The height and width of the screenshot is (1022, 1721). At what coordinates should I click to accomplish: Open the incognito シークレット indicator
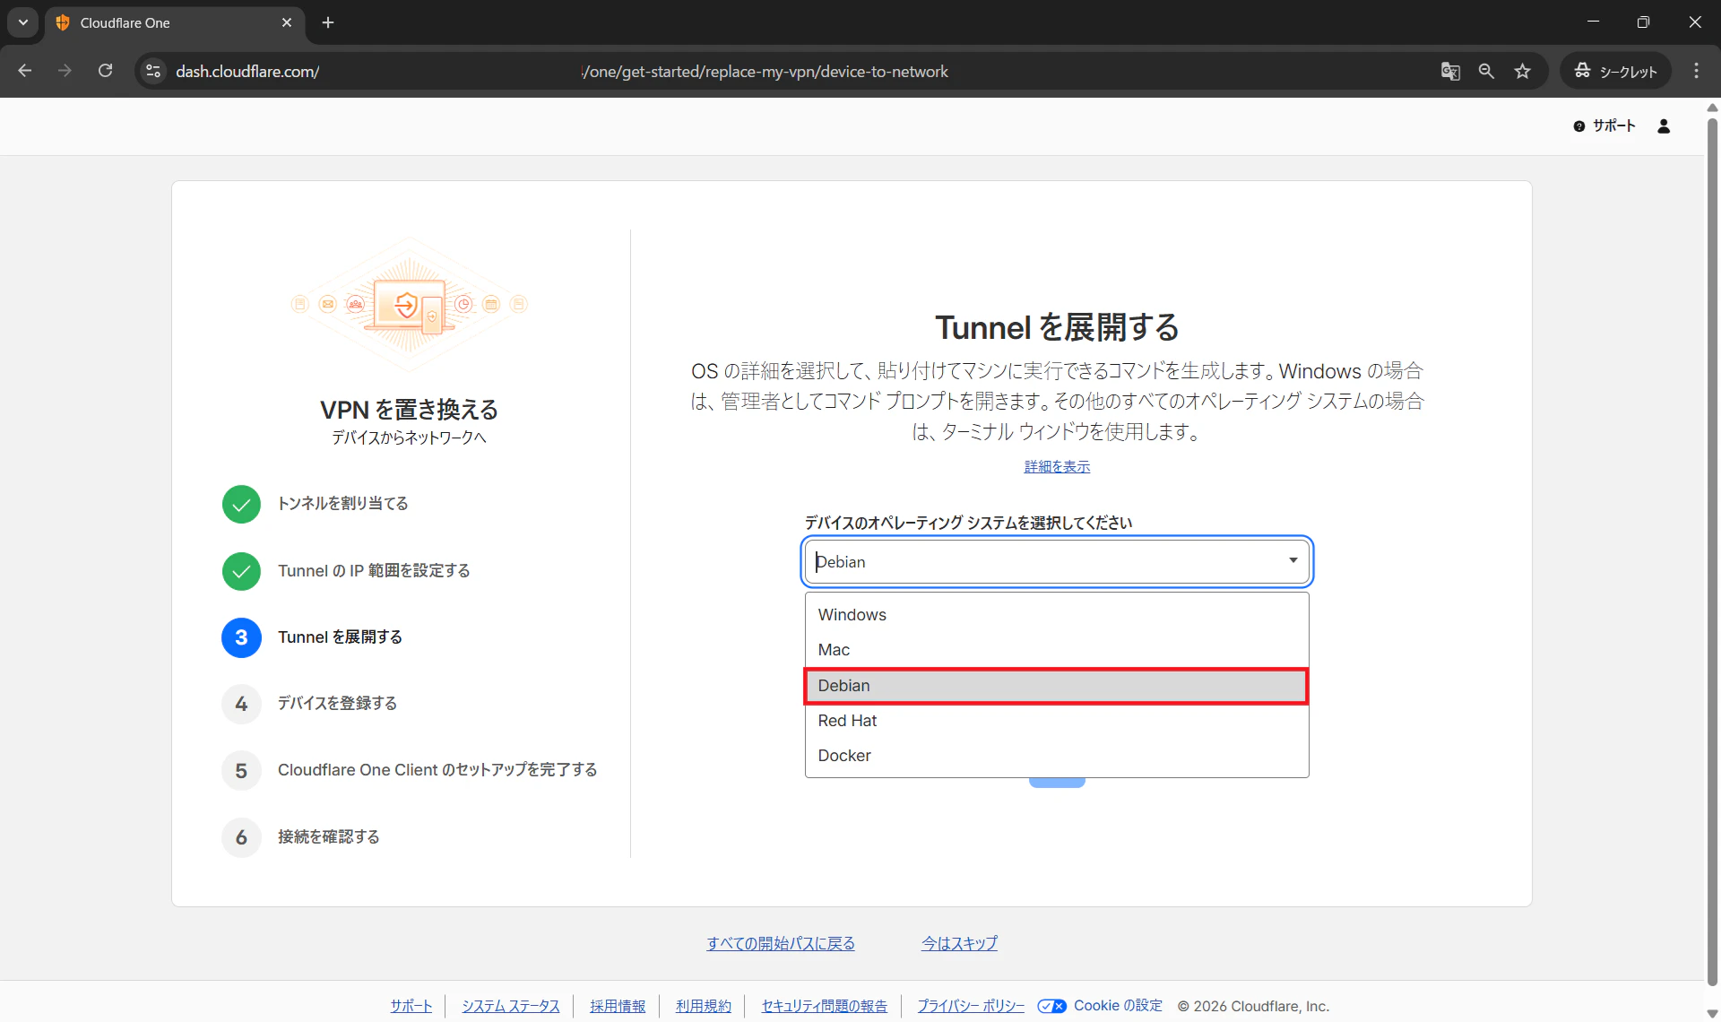[1616, 71]
